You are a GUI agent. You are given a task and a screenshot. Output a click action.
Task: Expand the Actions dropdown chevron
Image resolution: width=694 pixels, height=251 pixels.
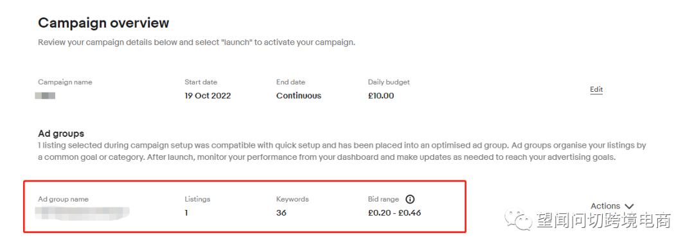coord(629,206)
